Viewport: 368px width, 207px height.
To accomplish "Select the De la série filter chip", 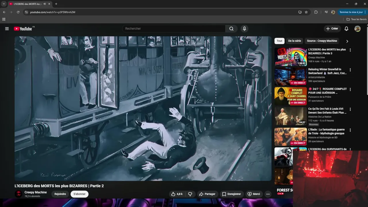I will pyautogui.click(x=294, y=41).
